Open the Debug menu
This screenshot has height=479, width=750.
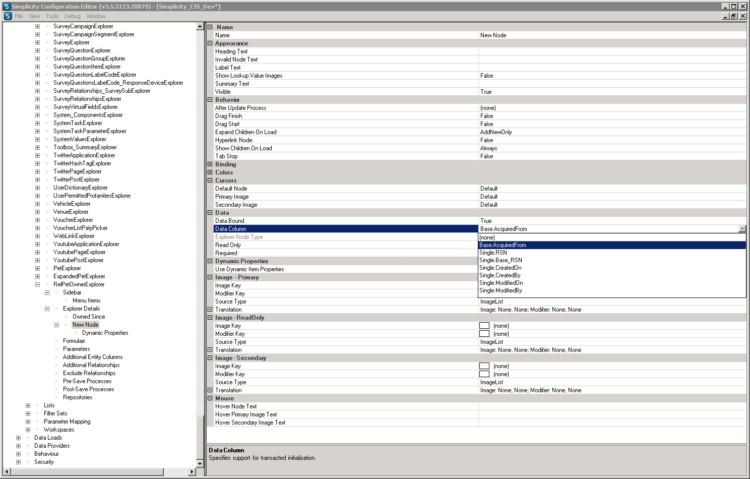coord(72,16)
